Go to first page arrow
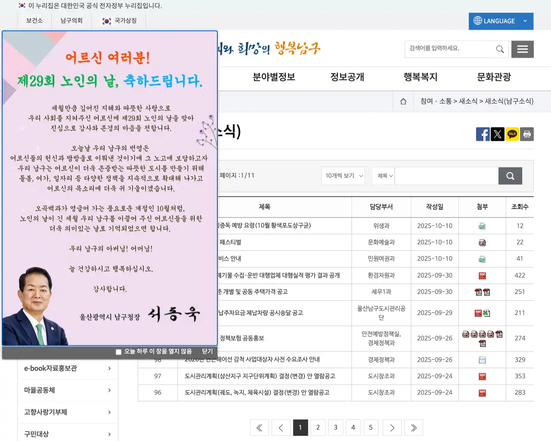 coord(260,428)
